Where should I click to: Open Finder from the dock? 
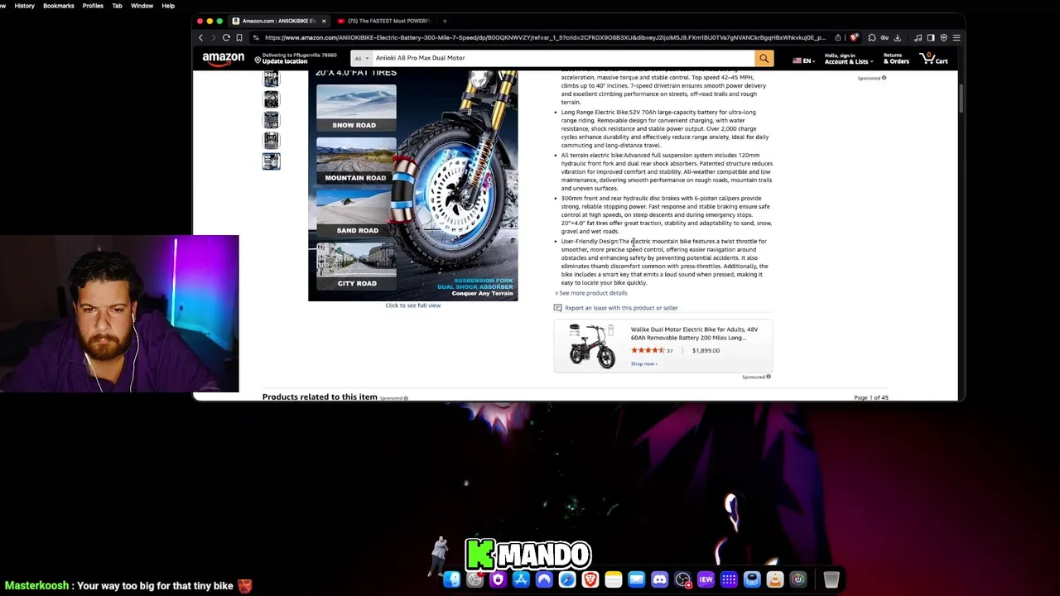click(451, 579)
